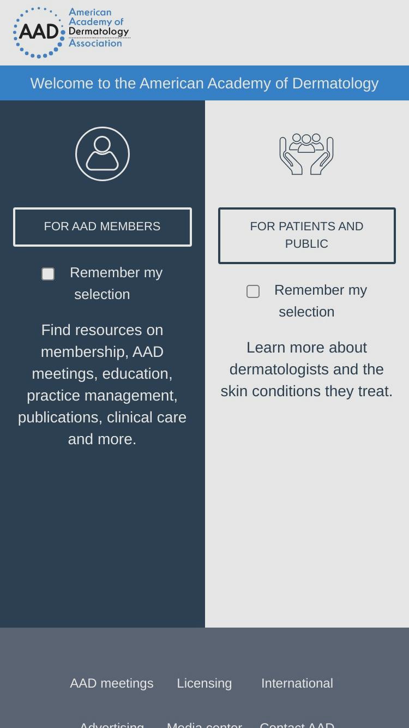The height and width of the screenshot is (728, 409).
Task: Open AAD meetings footer link
Action: (112, 683)
